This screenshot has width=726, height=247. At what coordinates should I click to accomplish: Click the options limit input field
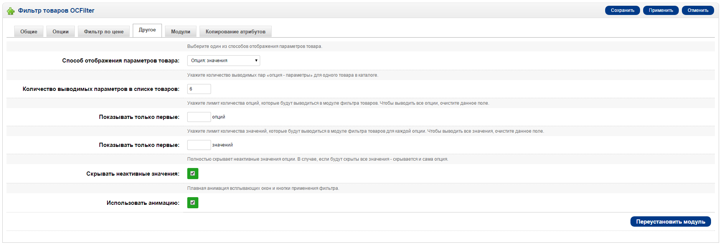(199, 117)
